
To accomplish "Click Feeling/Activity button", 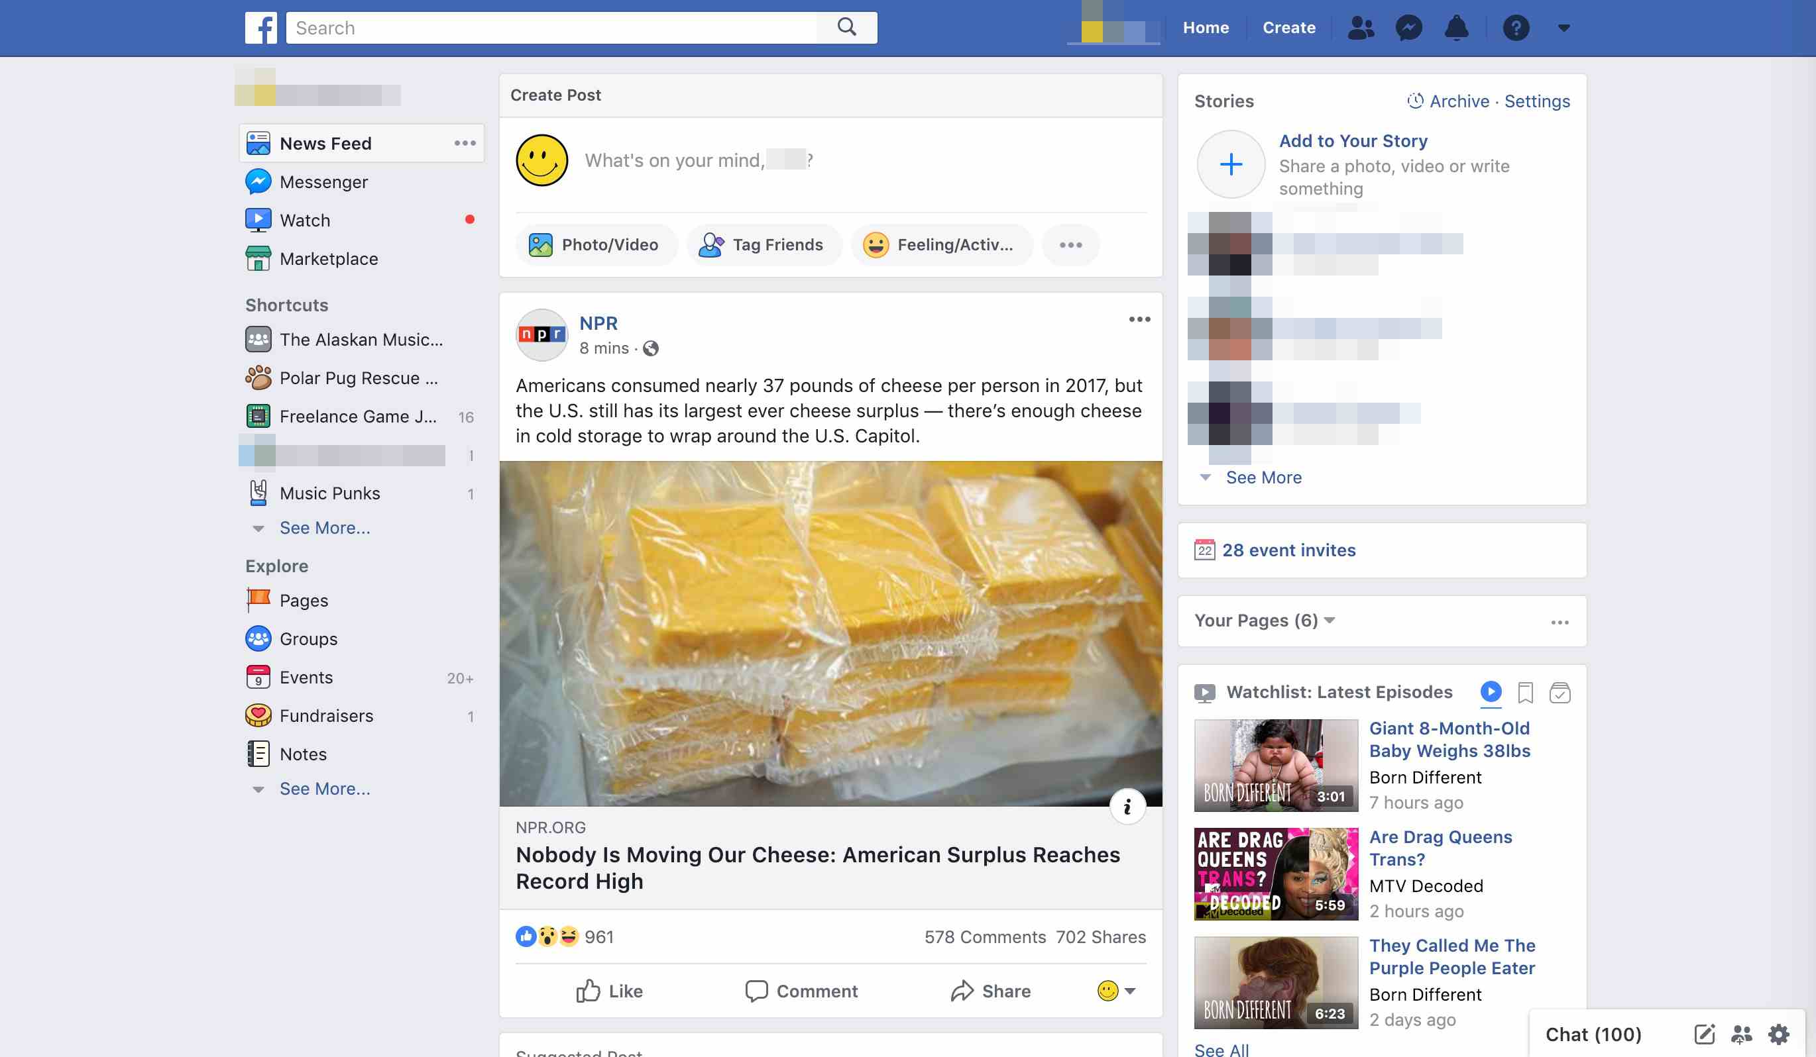I will point(941,245).
